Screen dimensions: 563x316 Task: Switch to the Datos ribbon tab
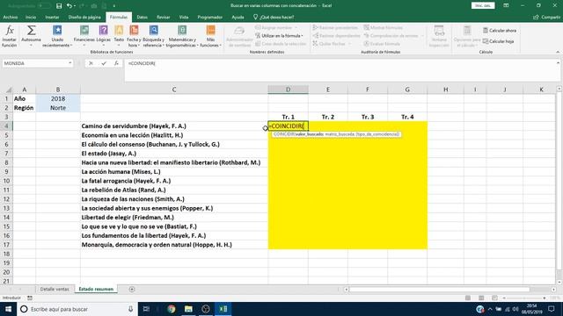pos(142,18)
